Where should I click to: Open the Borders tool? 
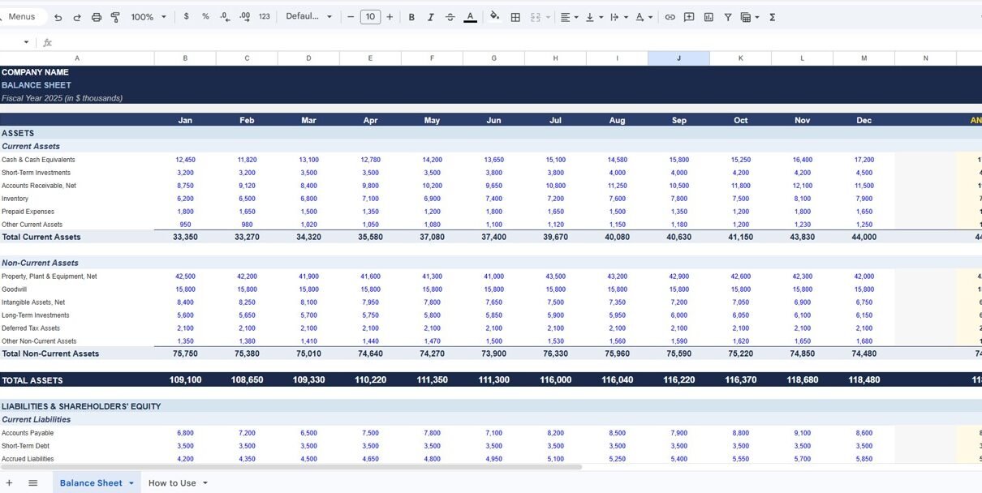pyautogui.click(x=515, y=17)
